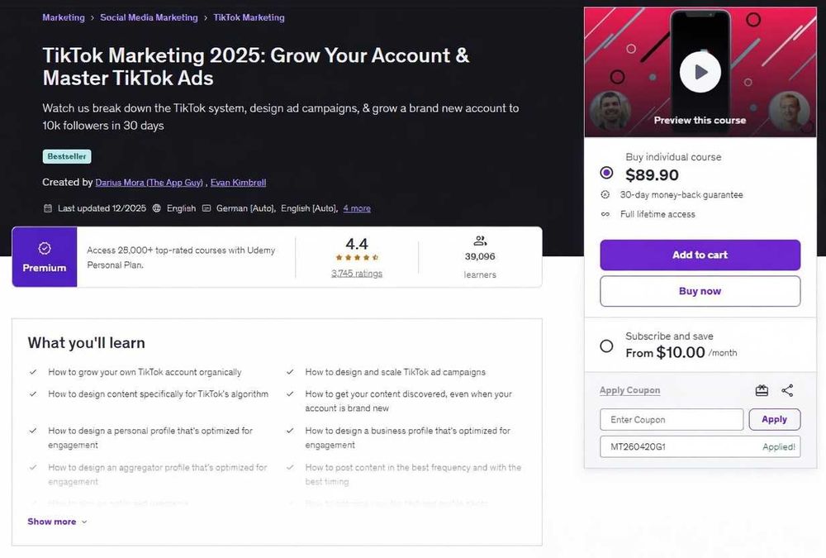Image resolution: width=826 pixels, height=558 pixels.
Task: Click the star rating icons
Action: coord(357,258)
